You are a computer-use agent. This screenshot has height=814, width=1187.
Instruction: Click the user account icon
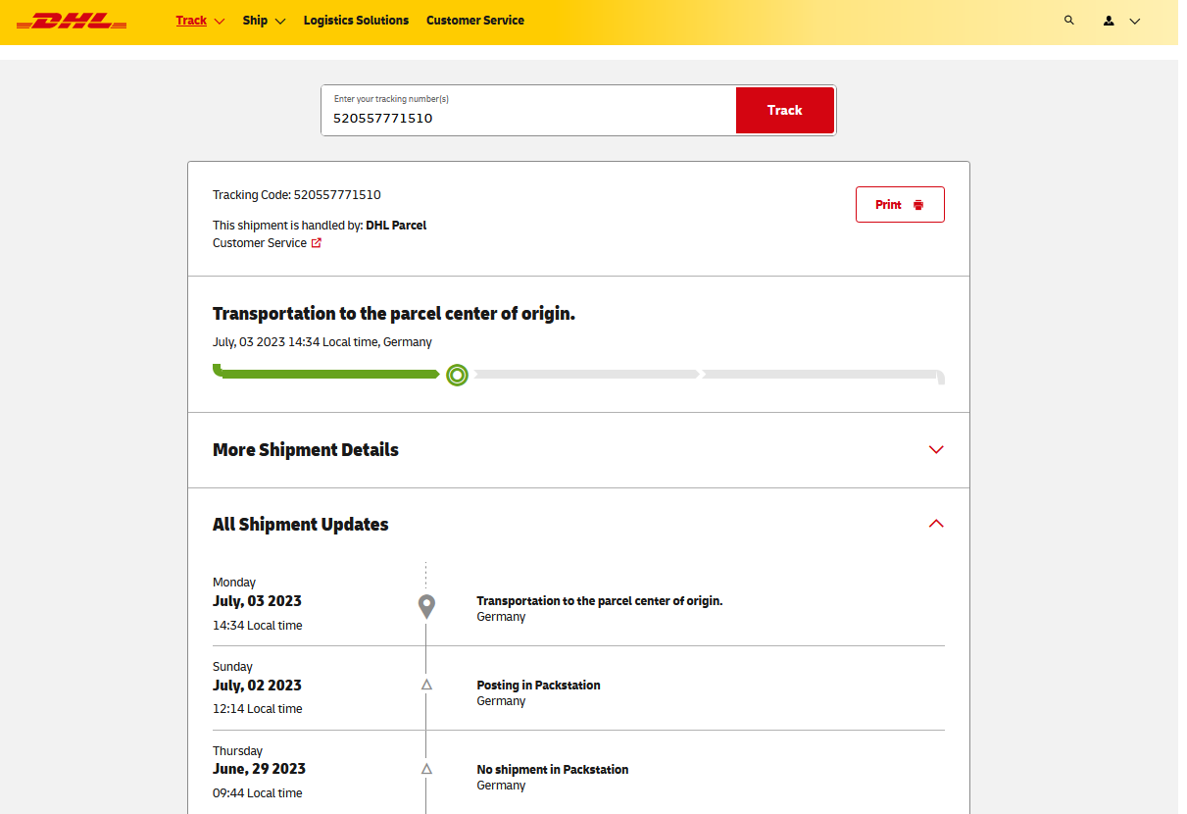[1109, 21]
